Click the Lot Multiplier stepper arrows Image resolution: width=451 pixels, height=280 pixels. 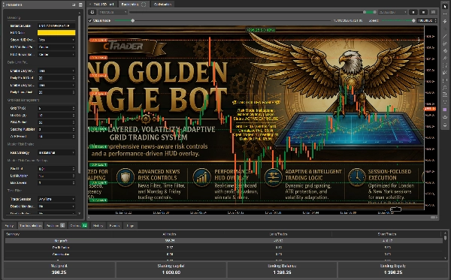(x=74, y=176)
